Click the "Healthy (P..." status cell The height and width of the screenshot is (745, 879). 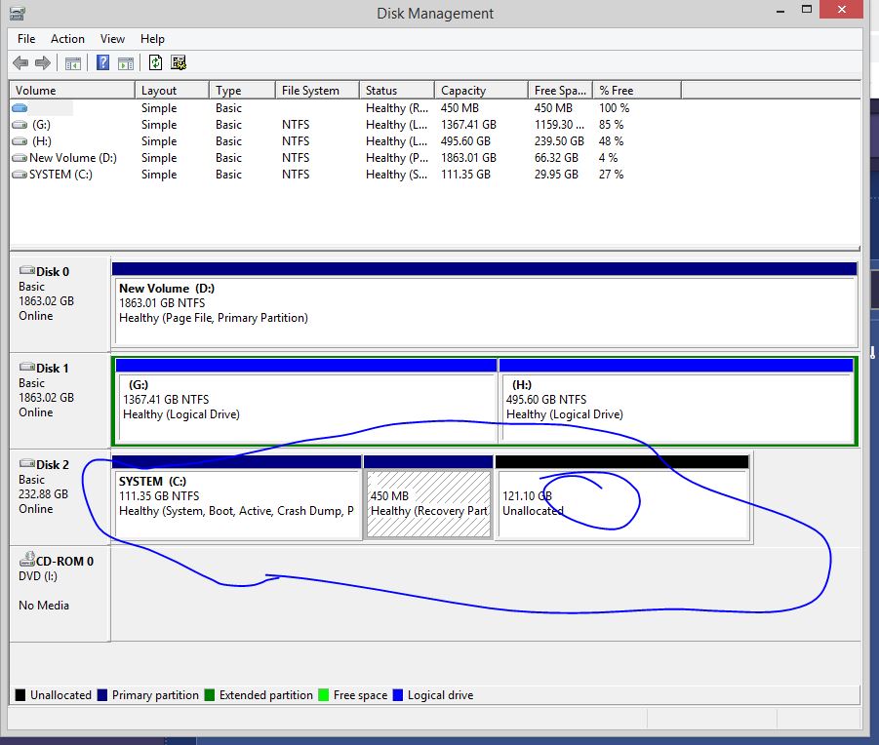pos(397,158)
